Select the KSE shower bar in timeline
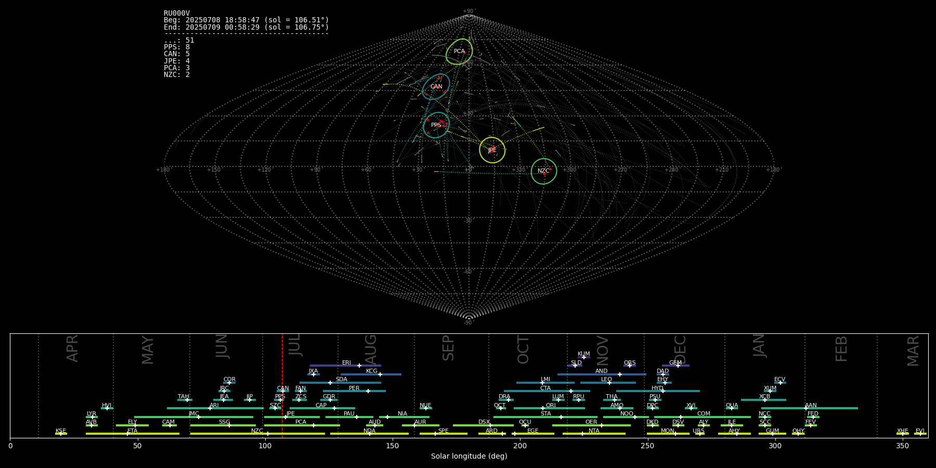Viewport: 936px width, 468px height. click(x=61, y=434)
